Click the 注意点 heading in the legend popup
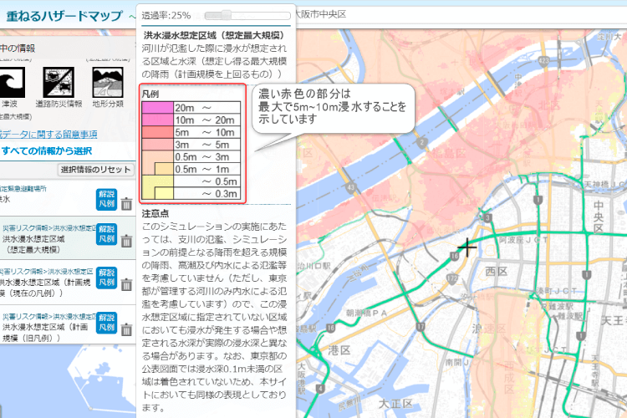The width and height of the screenshot is (627, 418). [155, 214]
